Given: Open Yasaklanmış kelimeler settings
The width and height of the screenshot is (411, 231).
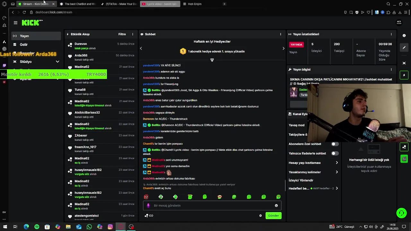Looking at the screenshot, I should (x=313, y=172).
